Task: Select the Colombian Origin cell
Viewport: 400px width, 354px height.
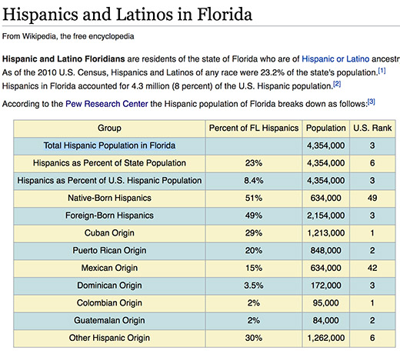Action: [x=109, y=302]
